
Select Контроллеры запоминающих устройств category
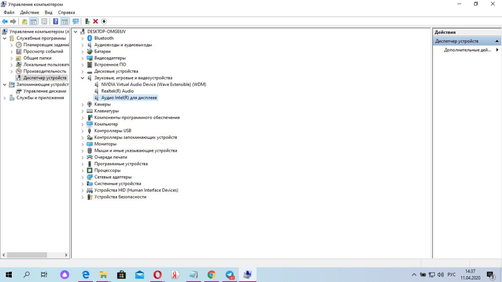tap(136, 137)
